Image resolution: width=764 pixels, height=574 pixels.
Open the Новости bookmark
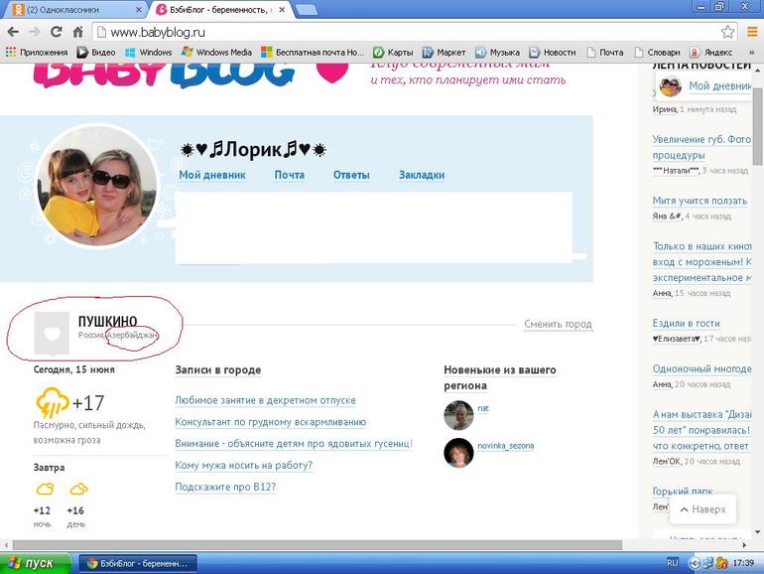tap(553, 53)
